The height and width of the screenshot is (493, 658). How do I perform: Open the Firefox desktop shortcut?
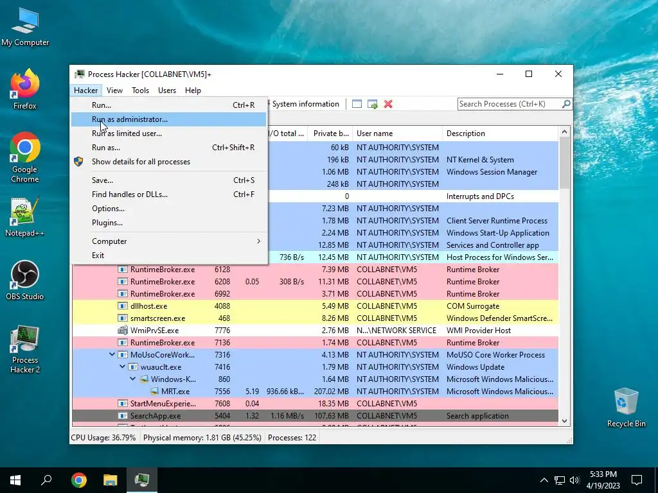25,89
